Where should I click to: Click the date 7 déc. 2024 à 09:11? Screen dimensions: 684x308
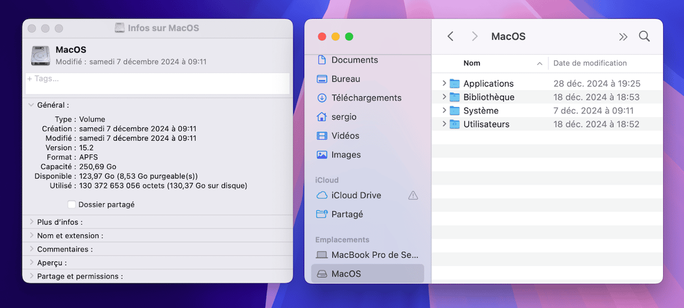point(593,110)
